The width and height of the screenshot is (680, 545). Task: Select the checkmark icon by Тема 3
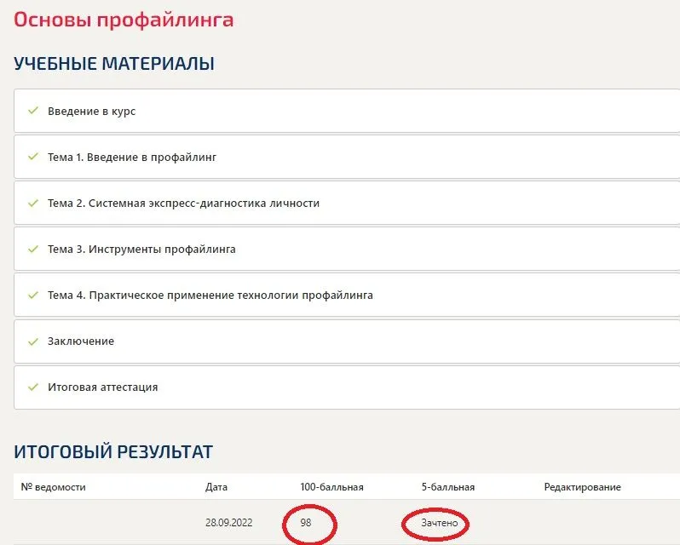(x=33, y=249)
